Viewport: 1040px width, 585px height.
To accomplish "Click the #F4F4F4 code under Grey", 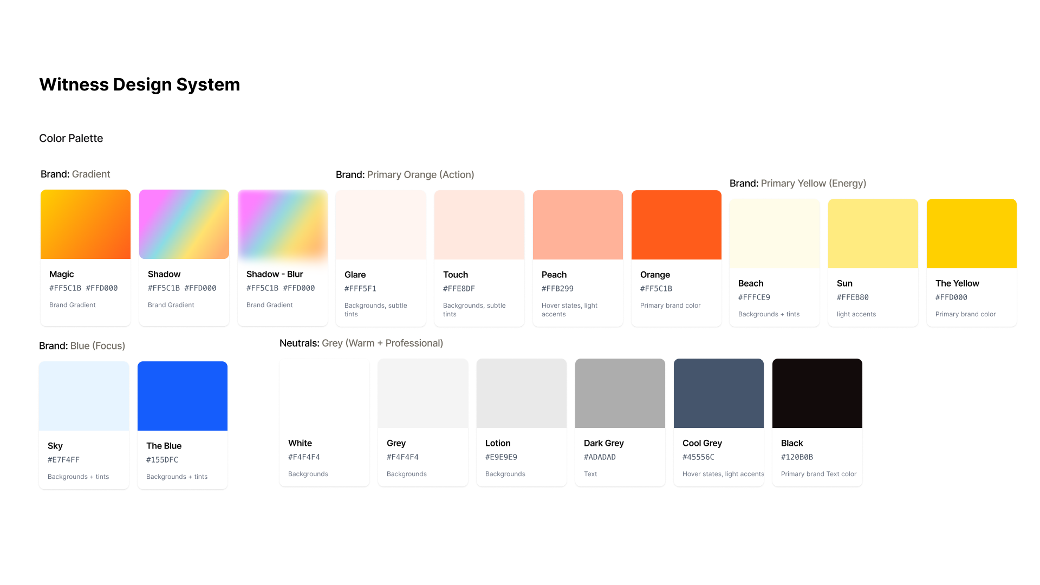I will pos(402,457).
